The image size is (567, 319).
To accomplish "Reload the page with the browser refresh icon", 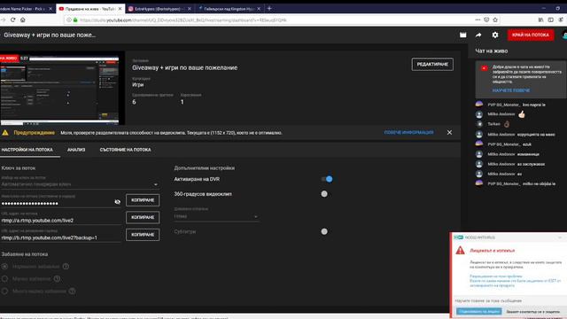I will pyautogui.click(x=13, y=19).
